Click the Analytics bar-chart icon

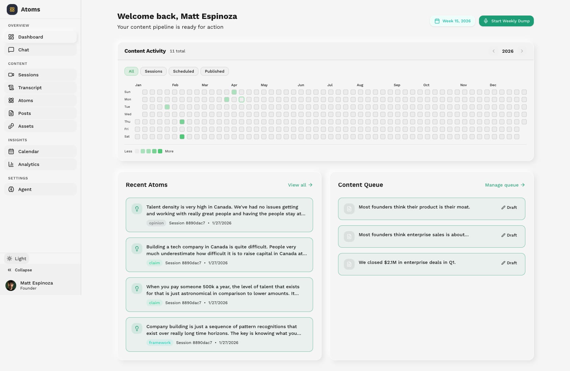(x=11, y=164)
